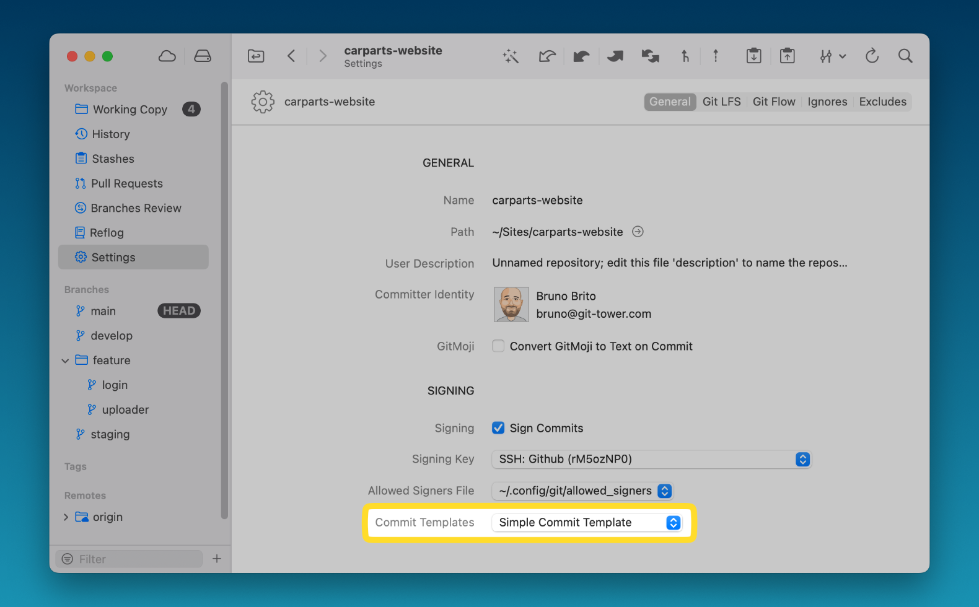
Task: Select the develop branch
Action: (112, 336)
